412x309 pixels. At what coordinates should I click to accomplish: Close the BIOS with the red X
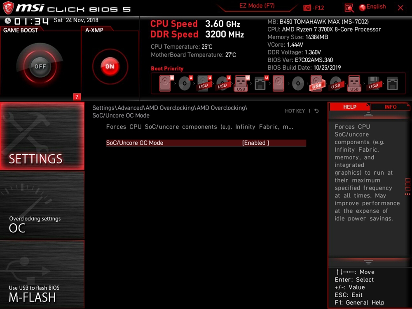[400, 8]
